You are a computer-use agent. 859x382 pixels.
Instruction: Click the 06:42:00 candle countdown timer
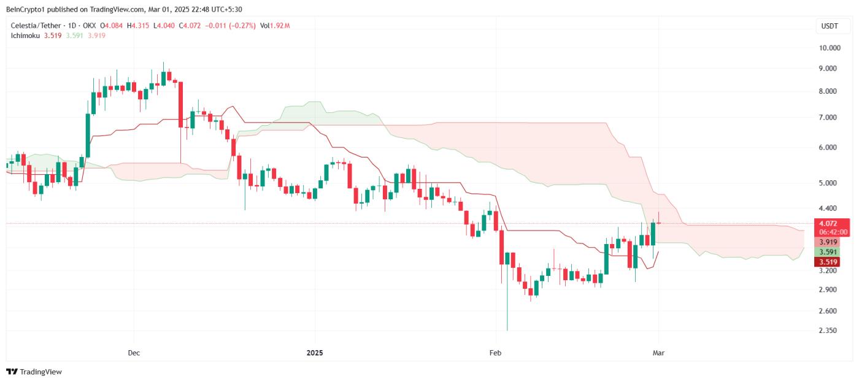click(833, 232)
